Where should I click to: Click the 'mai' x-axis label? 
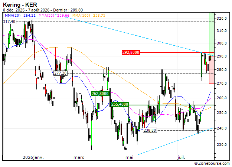129,157
